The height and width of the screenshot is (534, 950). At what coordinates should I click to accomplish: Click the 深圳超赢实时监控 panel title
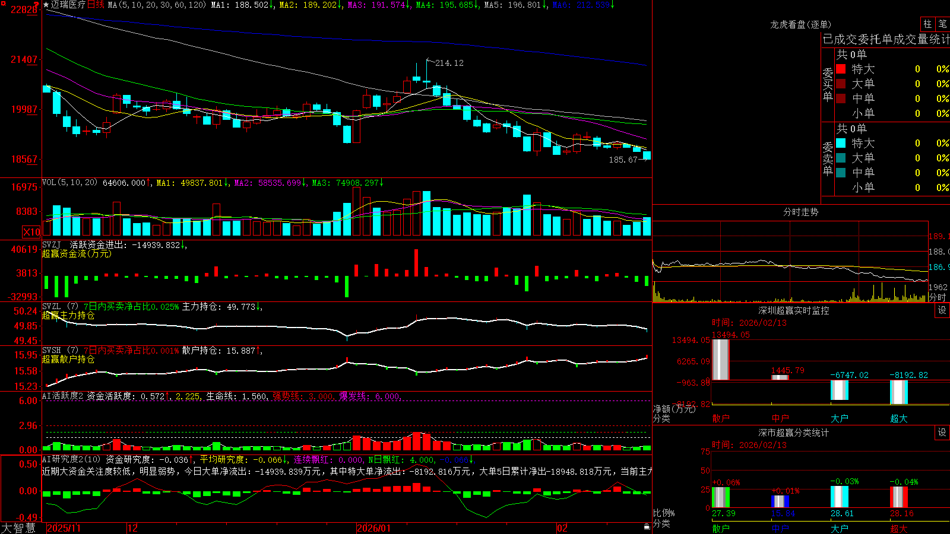tap(794, 310)
